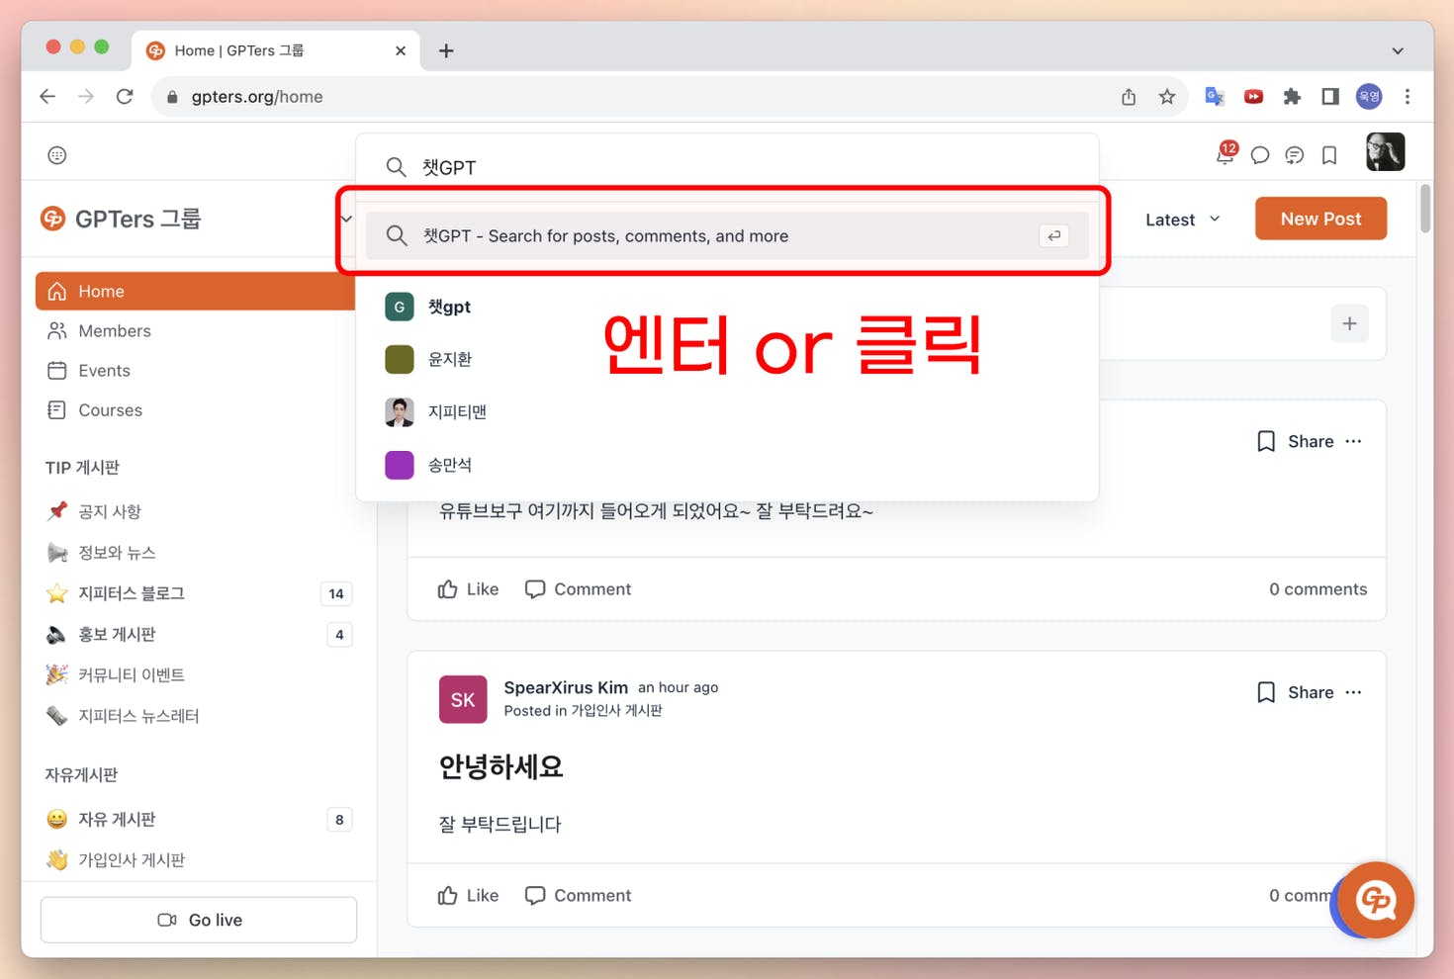This screenshot has width=1454, height=979.
Task: Share the SpearXirus Kim post
Action: [1311, 692]
